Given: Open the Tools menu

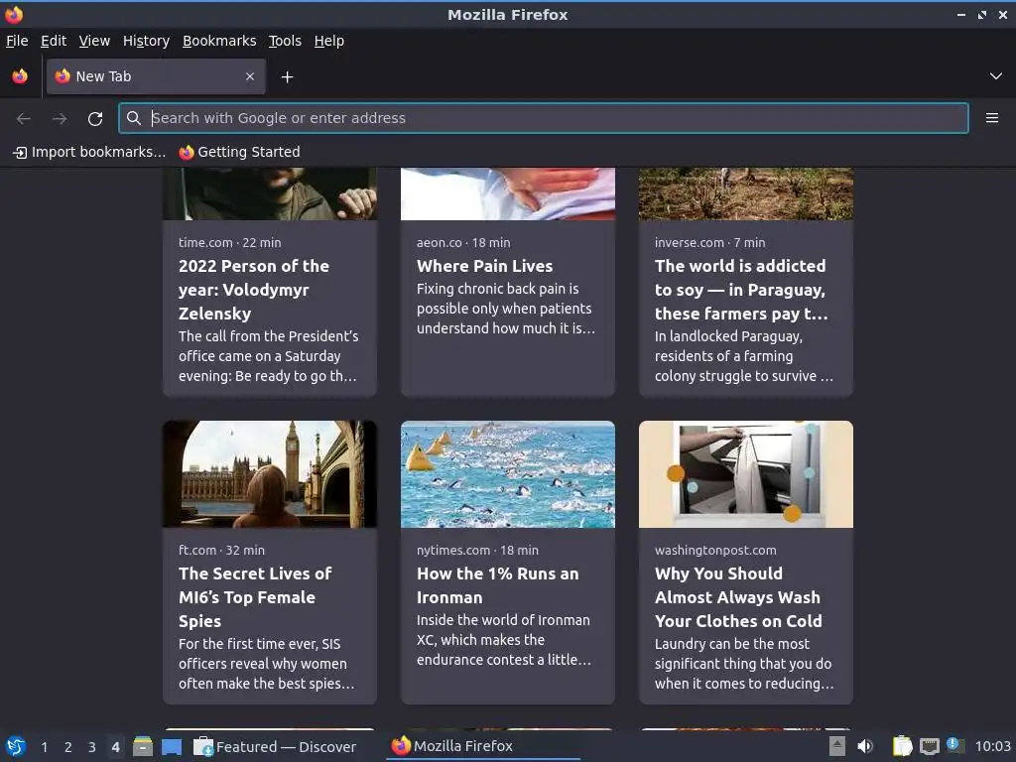Looking at the screenshot, I should tap(285, 41).
